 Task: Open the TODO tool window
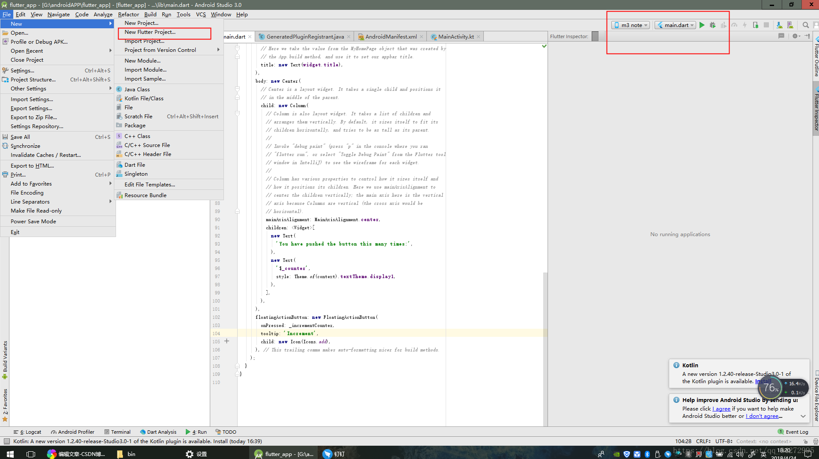tap(226, 432)
